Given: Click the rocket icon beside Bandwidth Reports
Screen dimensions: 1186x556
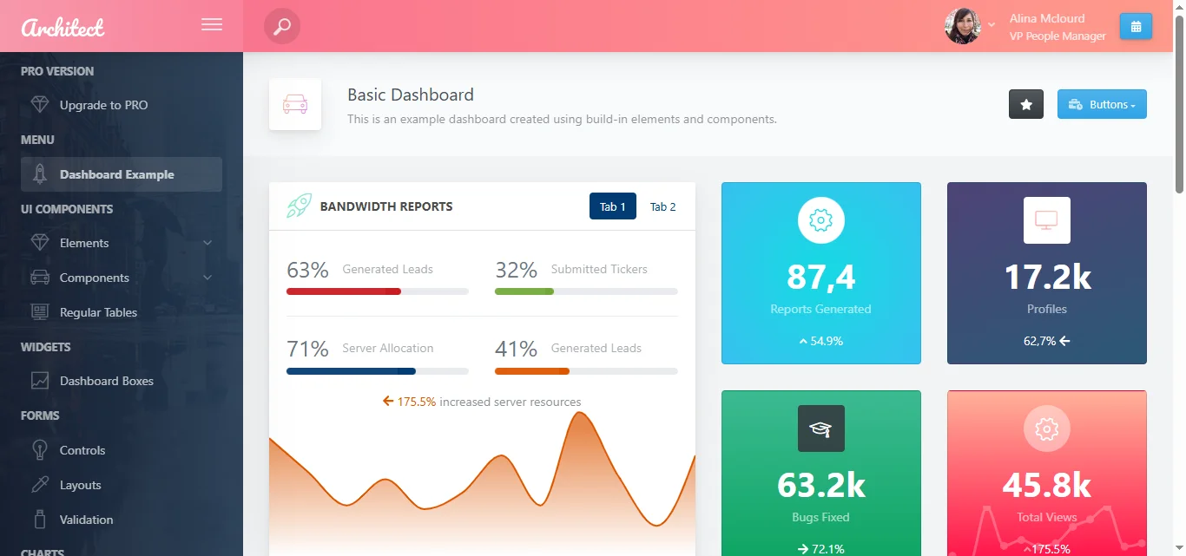Looking at the screenshot, I should click(298, 206).
